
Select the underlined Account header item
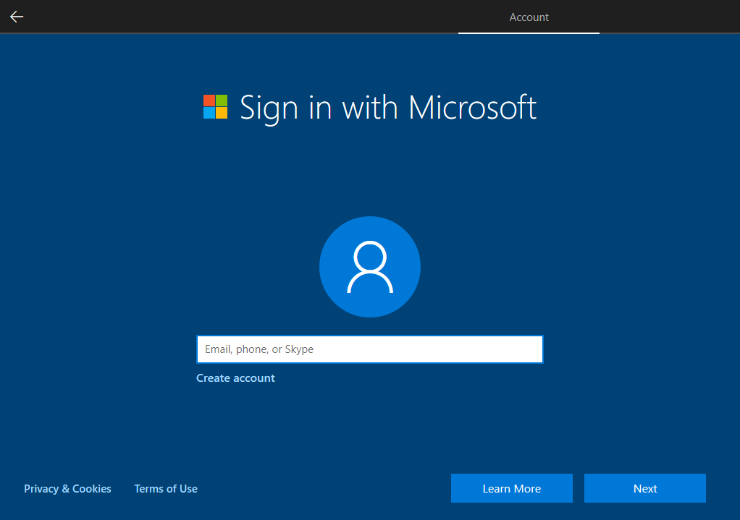[x=529, y=17]
